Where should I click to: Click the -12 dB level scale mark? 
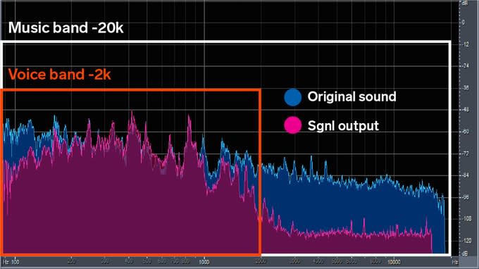[465, 44]
